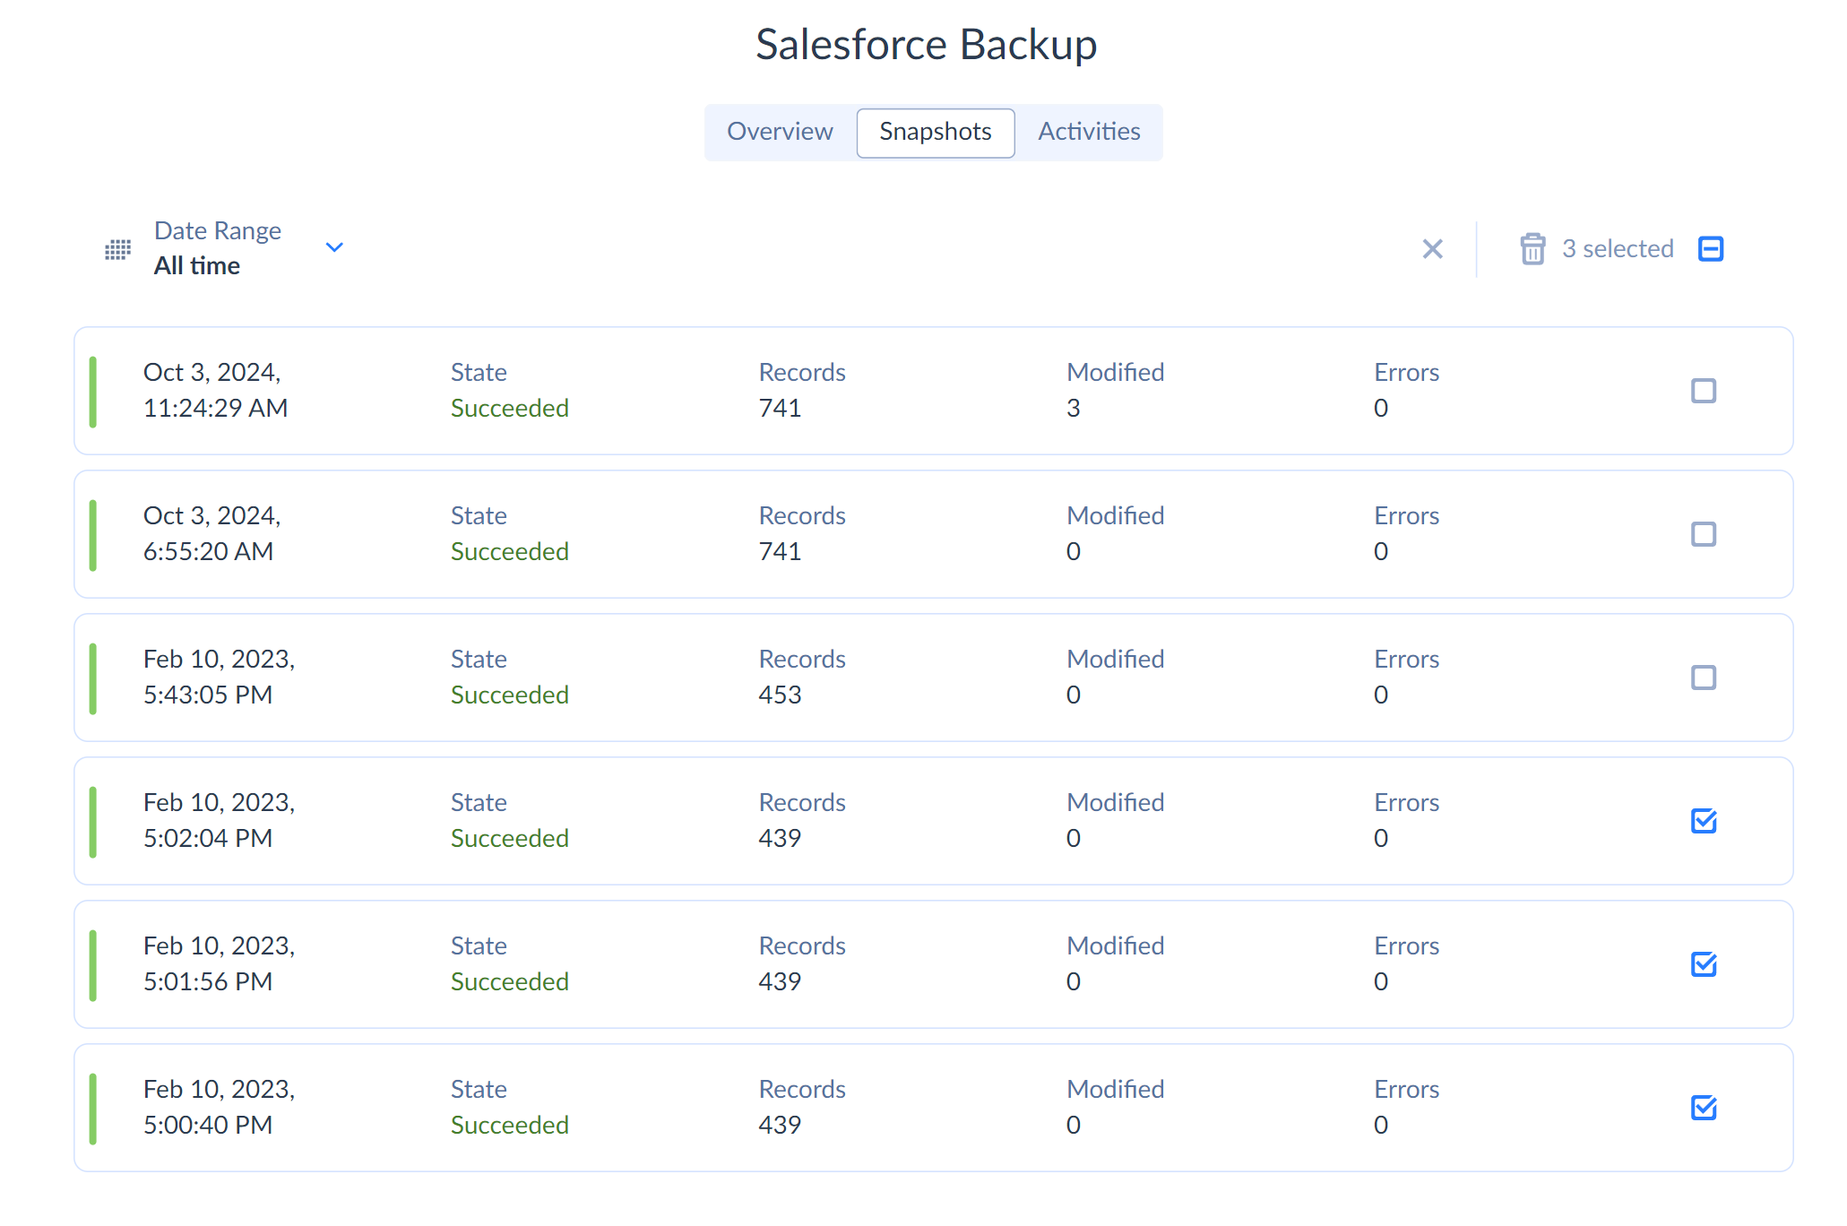Screen dimensions: 1847x1226
Task: Click the 'Feb 10, 2023, 5:02:04 PM' timestamp
Action: (x=219, y=820)
